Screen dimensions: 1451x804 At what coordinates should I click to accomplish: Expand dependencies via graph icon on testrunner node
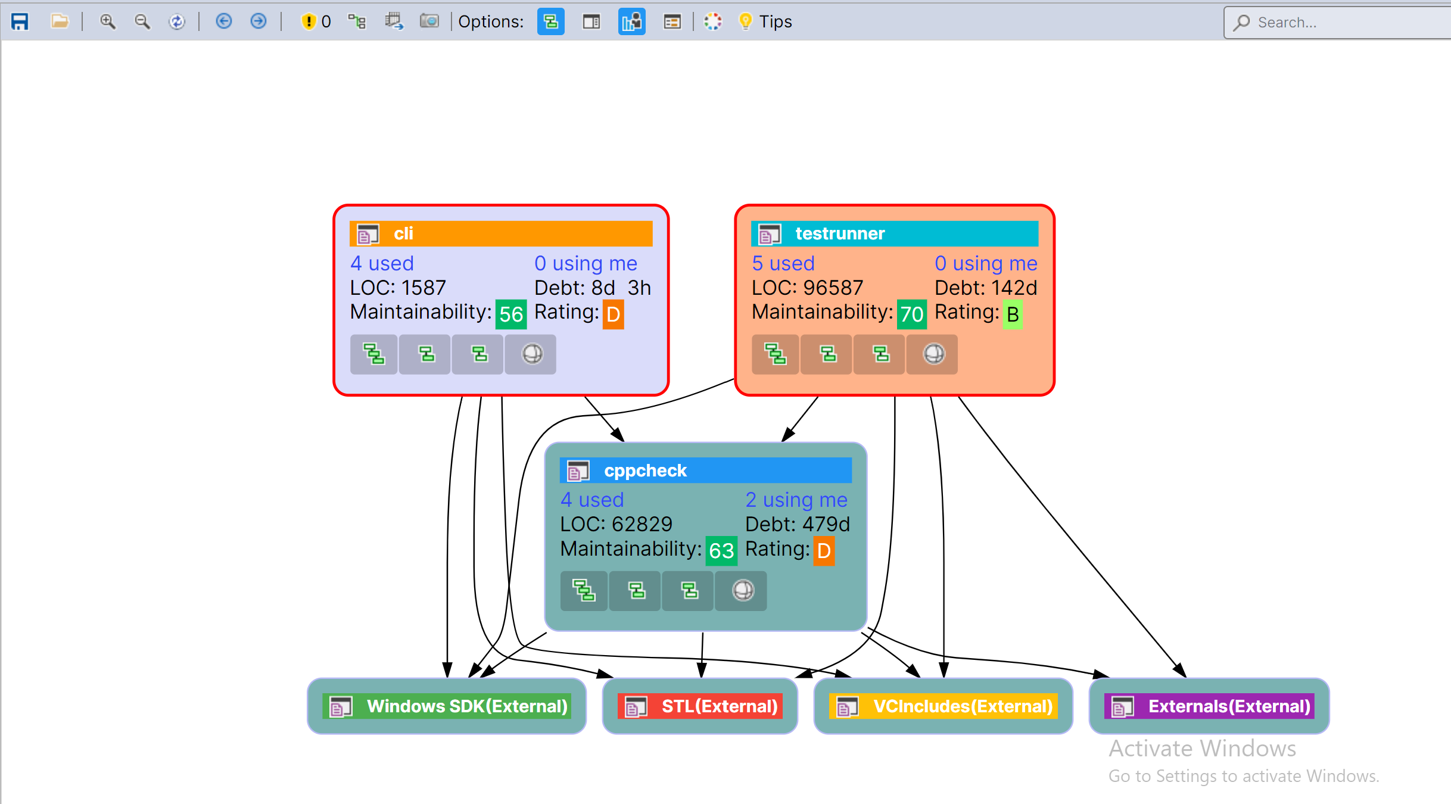(x=775, y=354)
